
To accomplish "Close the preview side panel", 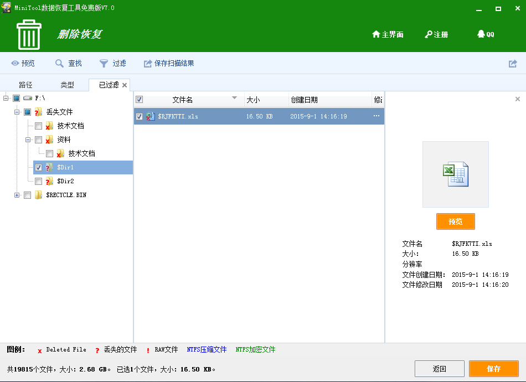I will [518, 99].
